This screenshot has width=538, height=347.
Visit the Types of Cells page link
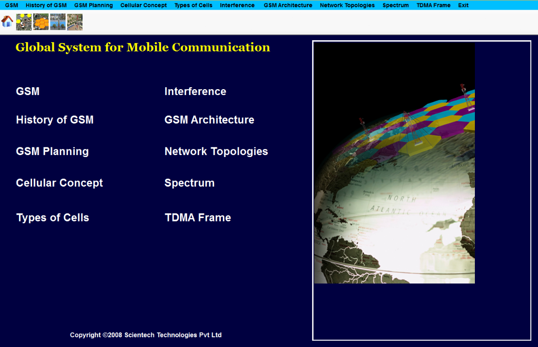53,218
